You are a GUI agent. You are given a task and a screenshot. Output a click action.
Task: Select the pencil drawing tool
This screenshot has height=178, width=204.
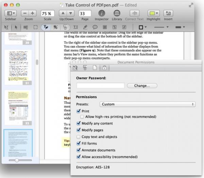[85, 27]
